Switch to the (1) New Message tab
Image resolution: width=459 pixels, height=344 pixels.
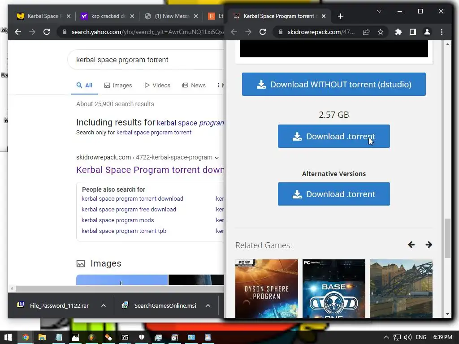point(171,16)
